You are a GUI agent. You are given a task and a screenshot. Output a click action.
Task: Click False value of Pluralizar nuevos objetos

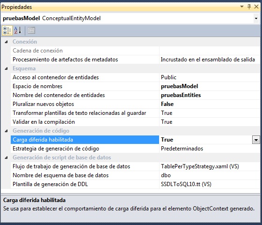[x=167, y=104]
